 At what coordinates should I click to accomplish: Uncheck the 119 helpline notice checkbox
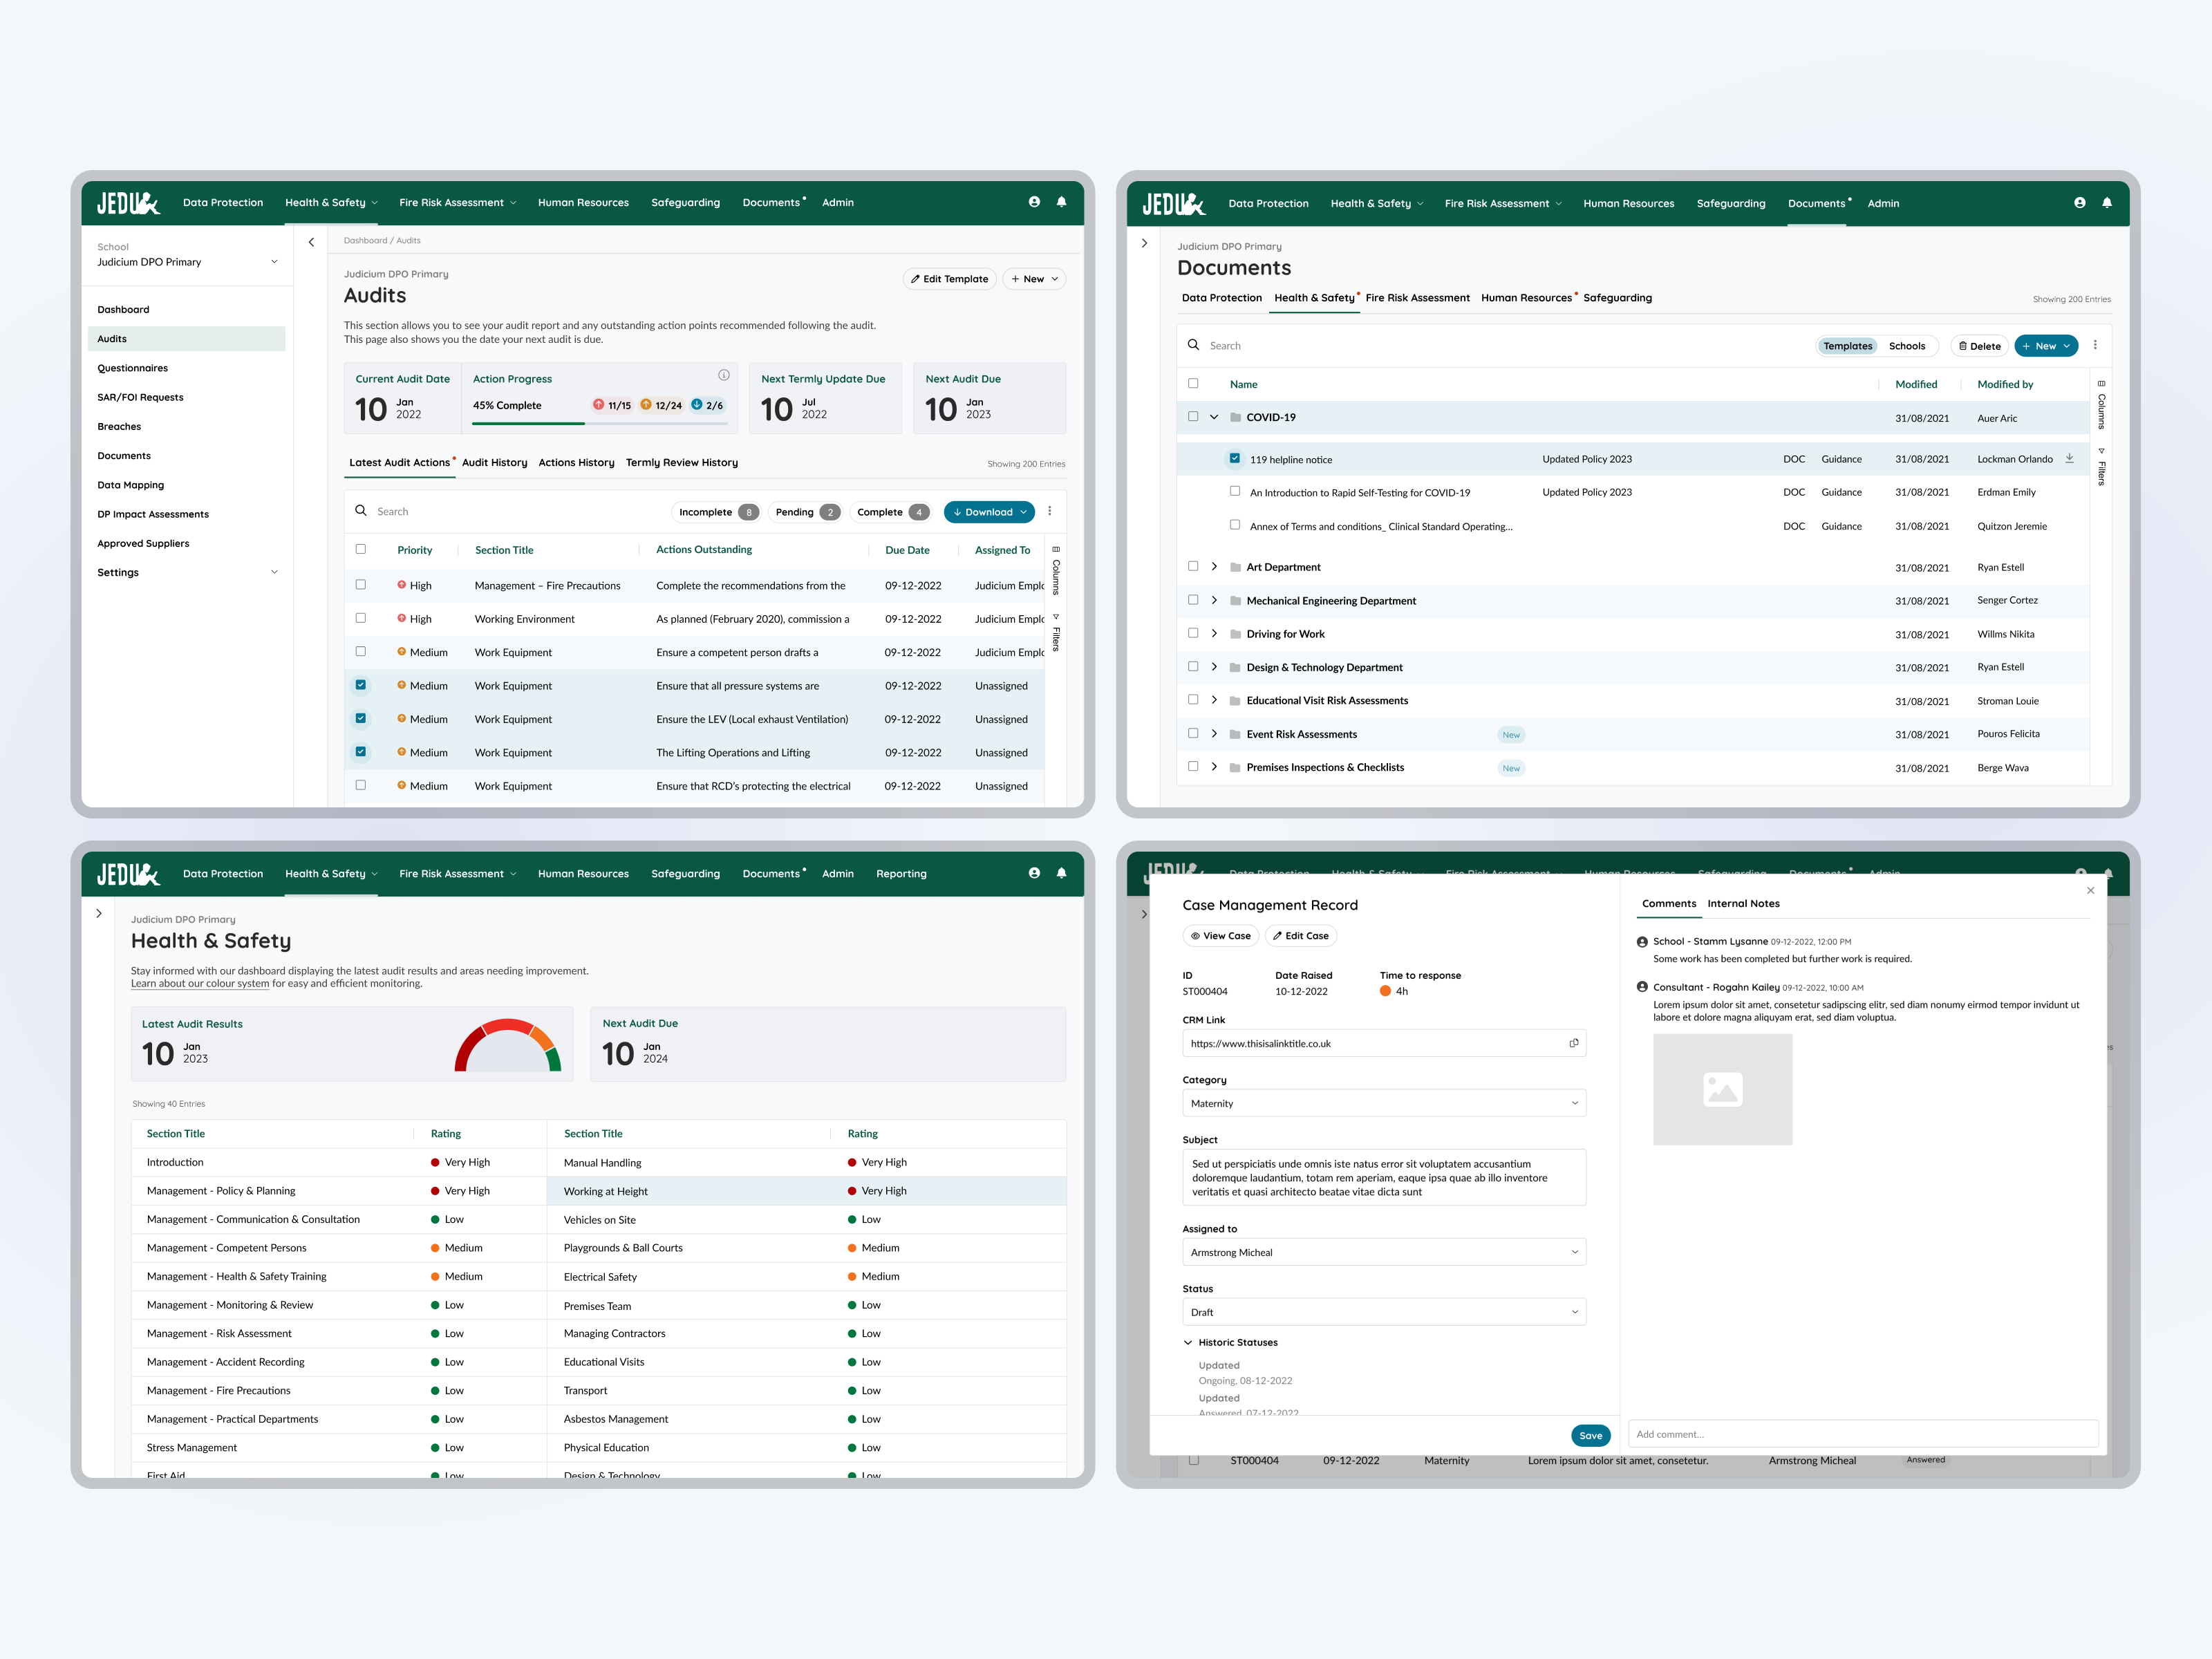tap(1234, 459)
